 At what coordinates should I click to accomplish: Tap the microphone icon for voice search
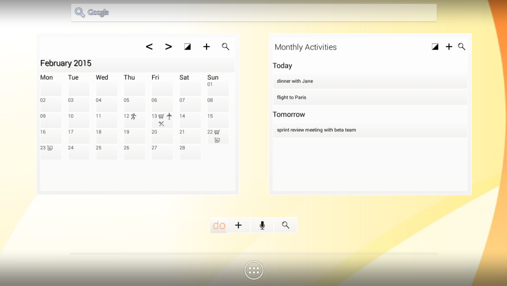262,225
